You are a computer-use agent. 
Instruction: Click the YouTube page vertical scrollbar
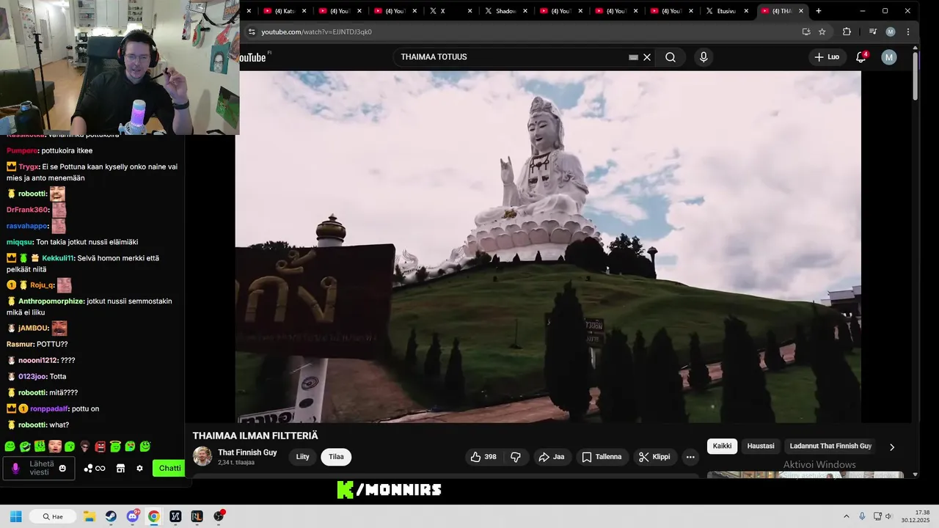[915, 75]
